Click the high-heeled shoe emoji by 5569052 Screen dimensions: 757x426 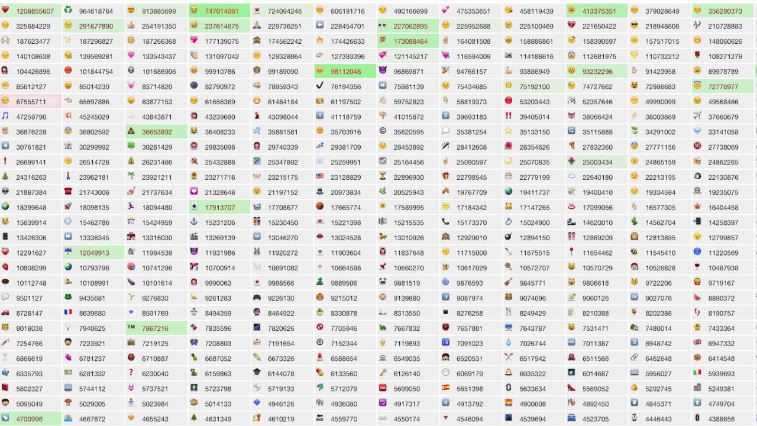(x=572, y=388)
